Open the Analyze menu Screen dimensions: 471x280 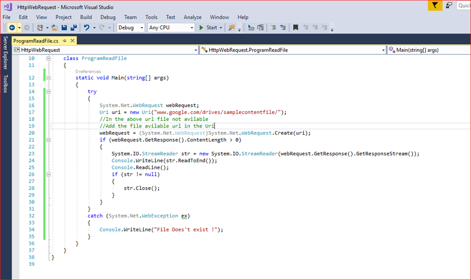click(x=192, y=17)
